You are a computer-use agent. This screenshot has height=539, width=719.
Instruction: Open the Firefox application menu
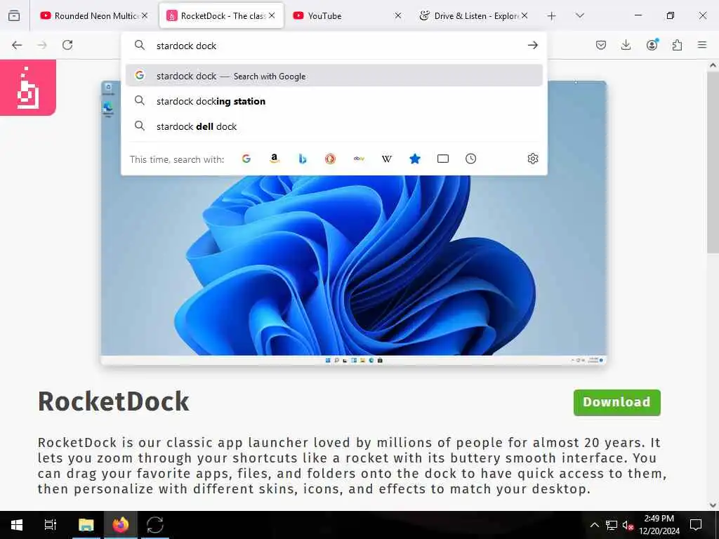pos(702,45)
